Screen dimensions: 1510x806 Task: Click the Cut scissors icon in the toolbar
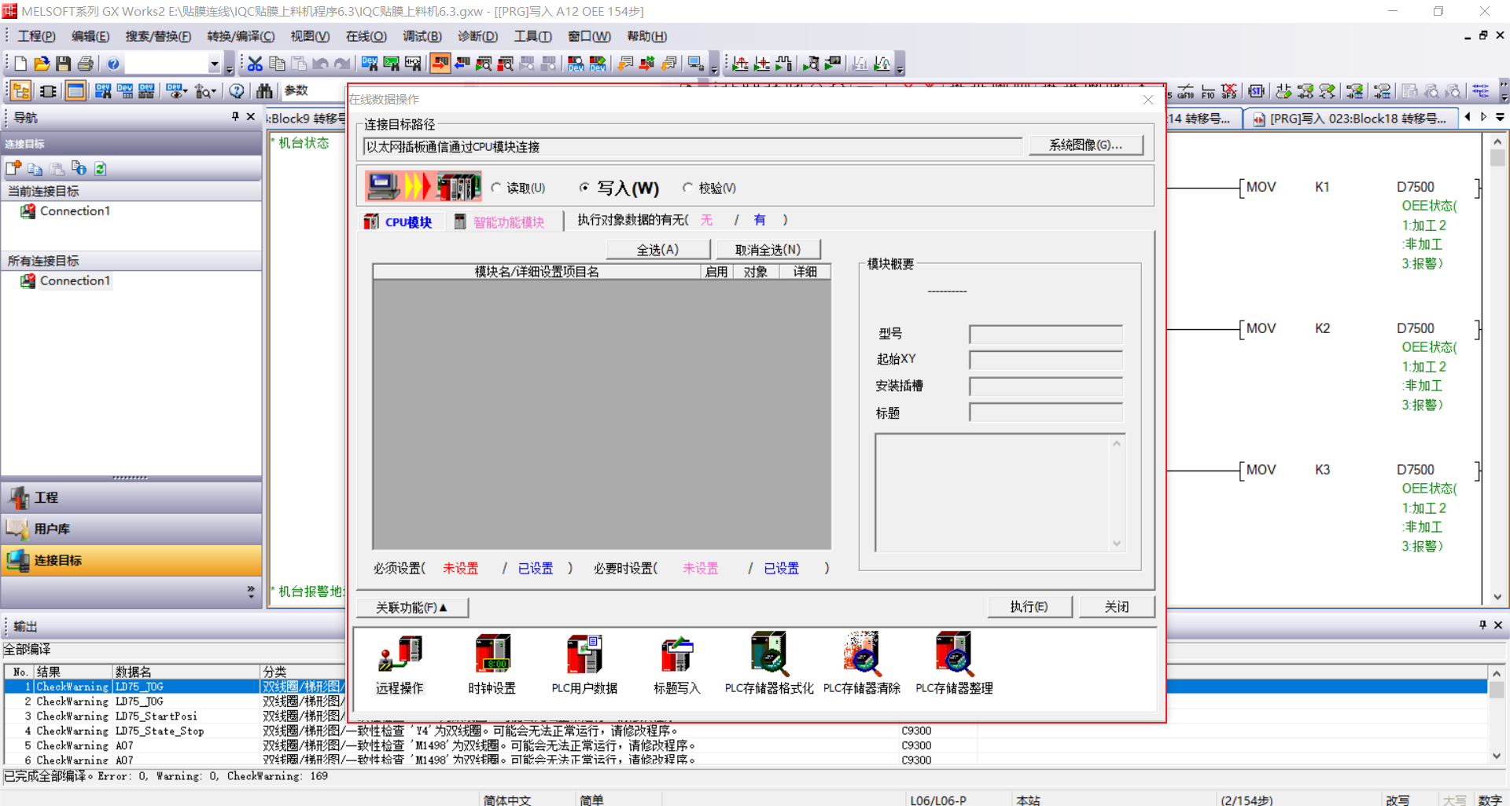coord(255,64)
